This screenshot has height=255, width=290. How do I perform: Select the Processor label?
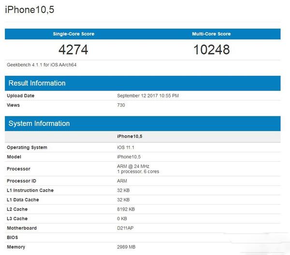point(18,169)
